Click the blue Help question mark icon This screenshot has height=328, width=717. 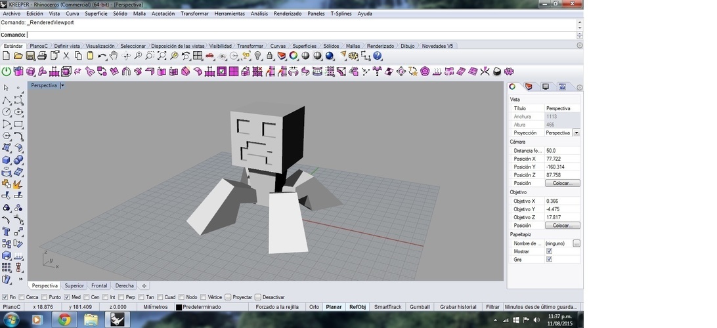[378, 56]
